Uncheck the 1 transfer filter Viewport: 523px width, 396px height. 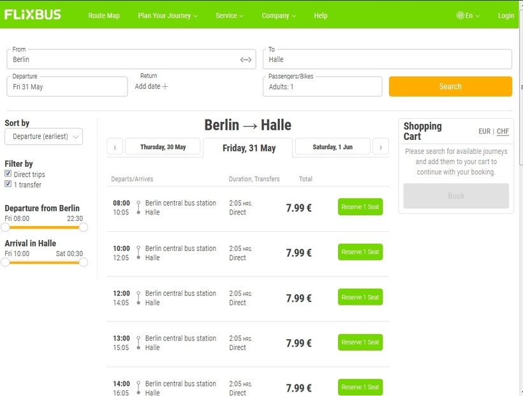8,184
